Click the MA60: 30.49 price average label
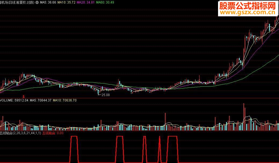Screen dimensions: 279x163 (105, 2)
